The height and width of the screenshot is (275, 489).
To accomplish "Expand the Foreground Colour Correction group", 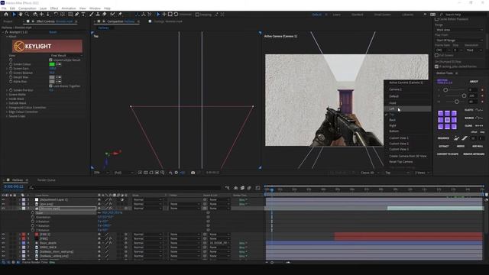I will (x=7, y=107).
